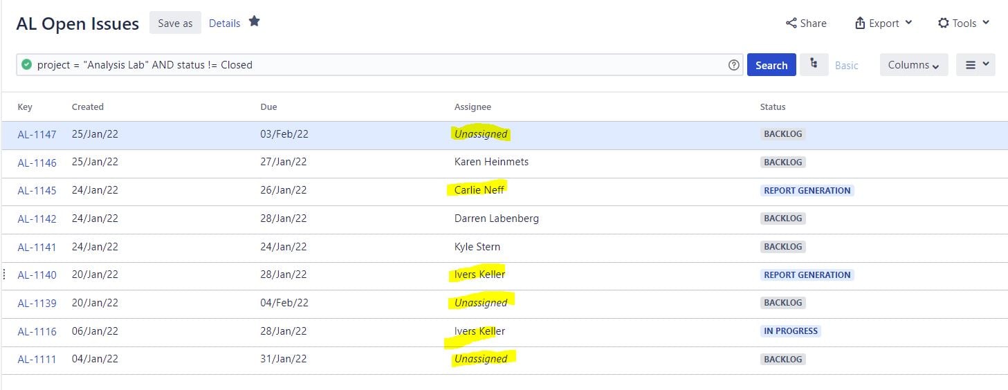1008x390 pixels.
Task: Click created date 06/Jan/22
Action: pyautogui.click(x=95, y=331)
